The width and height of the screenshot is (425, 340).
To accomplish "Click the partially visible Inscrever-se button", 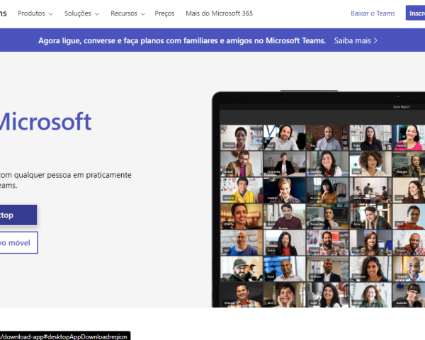I will coord(415,13).
